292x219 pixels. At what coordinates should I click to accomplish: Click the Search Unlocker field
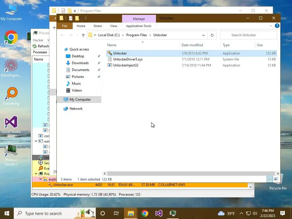248,35
